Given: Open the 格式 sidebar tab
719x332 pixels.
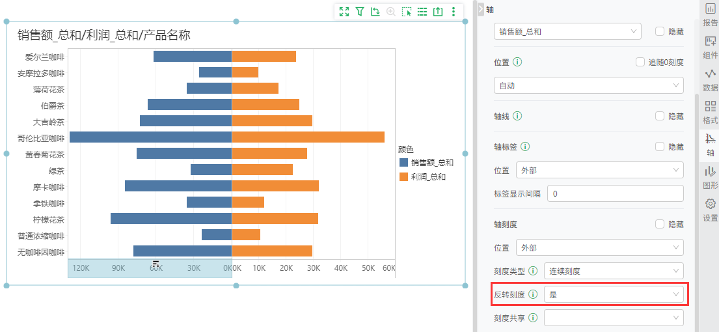Looking at the screenshot, I should pyautogui.click(x=711, y=113).
